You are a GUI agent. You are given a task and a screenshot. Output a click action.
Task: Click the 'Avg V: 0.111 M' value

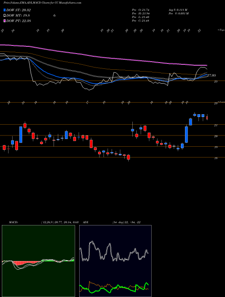(x=178, y=10)
